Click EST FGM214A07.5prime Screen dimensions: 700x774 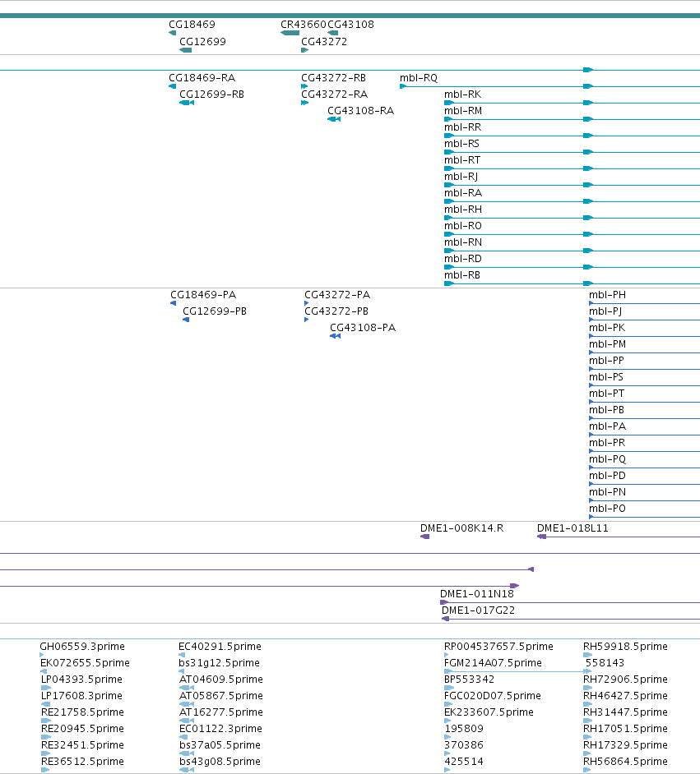(x=493, y=662)
